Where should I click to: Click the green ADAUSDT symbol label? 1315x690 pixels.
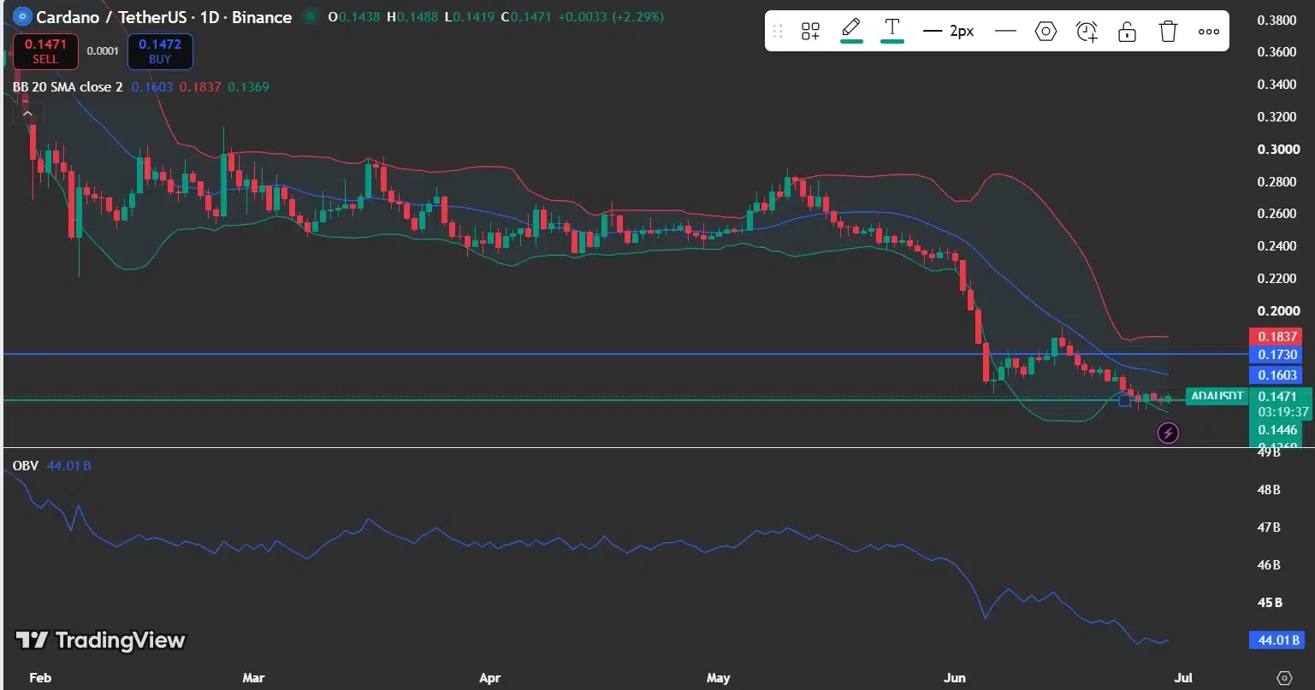click(1217, 397)
